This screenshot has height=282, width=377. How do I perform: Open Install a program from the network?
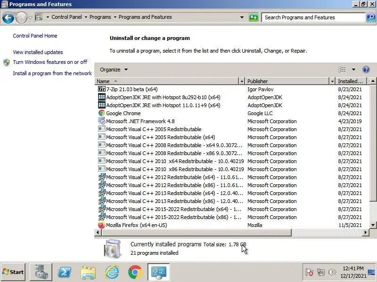point(52,73)
